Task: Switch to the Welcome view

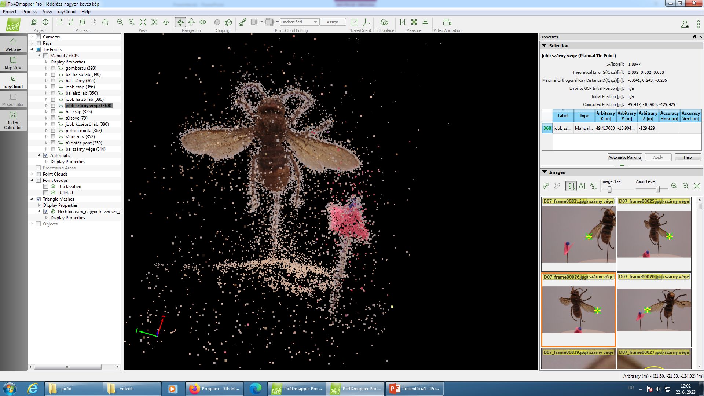Action: (13, 44)
